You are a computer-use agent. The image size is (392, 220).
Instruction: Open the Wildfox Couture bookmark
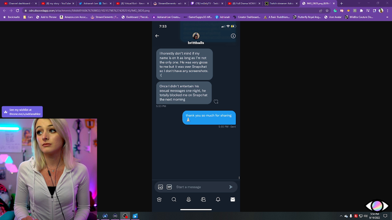tap(359, 17)
